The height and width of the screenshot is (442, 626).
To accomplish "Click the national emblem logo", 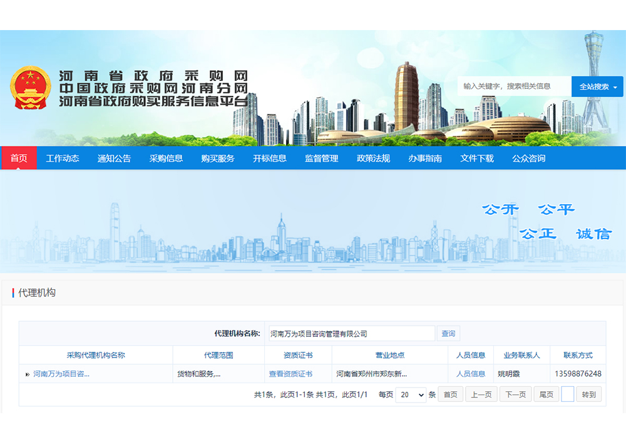I will coord(30,88).
